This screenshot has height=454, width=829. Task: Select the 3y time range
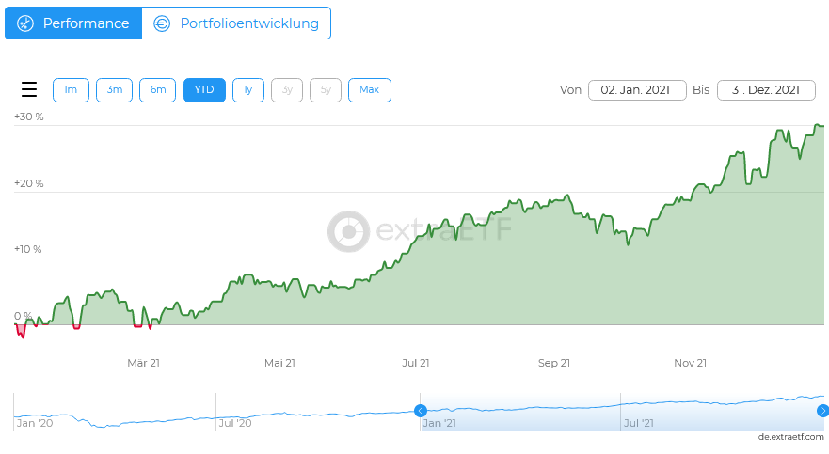click(287, 90)
